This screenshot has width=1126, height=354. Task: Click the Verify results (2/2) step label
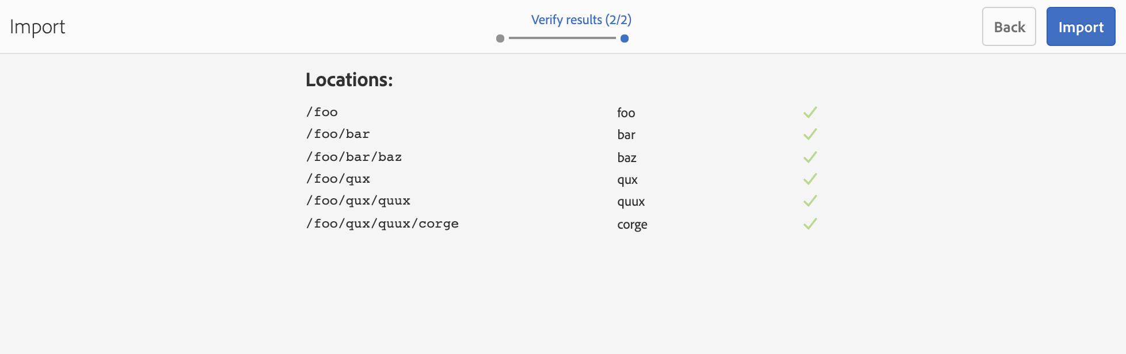point(581,20)
